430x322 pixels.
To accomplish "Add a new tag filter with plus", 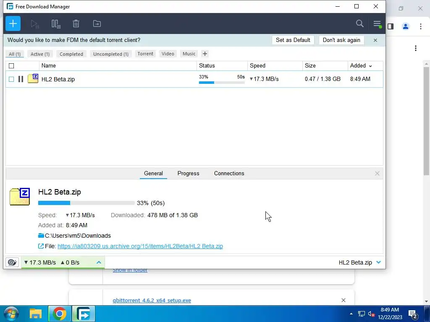I will click(x=205, y=54).
